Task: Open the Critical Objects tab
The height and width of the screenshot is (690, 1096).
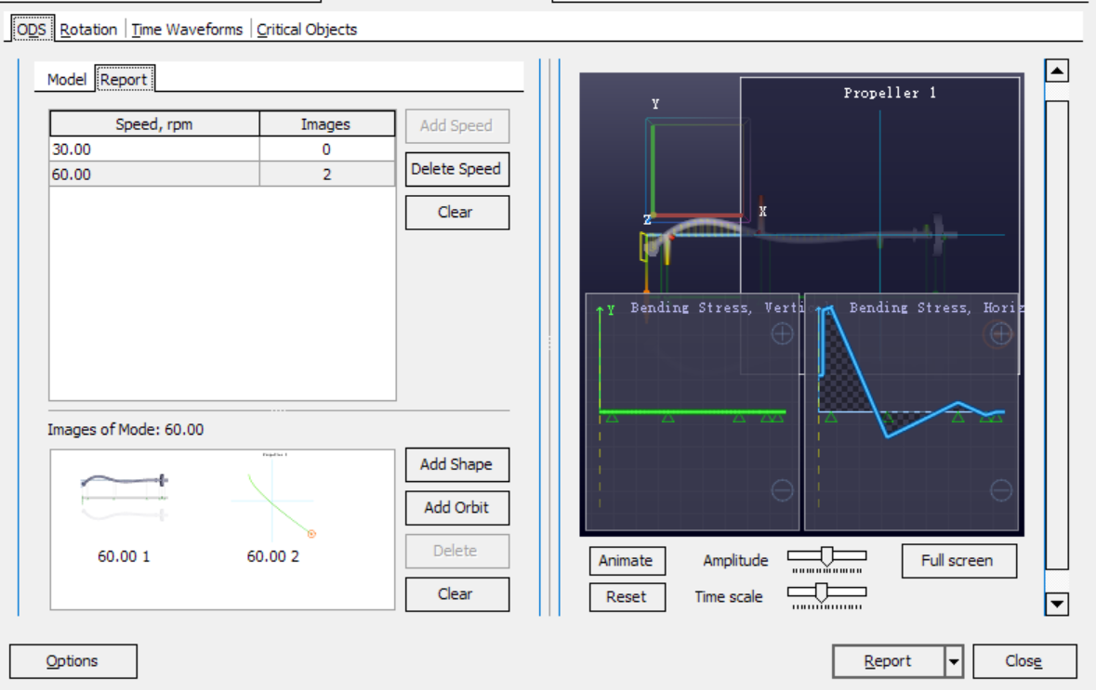Action: pos(306,30)
